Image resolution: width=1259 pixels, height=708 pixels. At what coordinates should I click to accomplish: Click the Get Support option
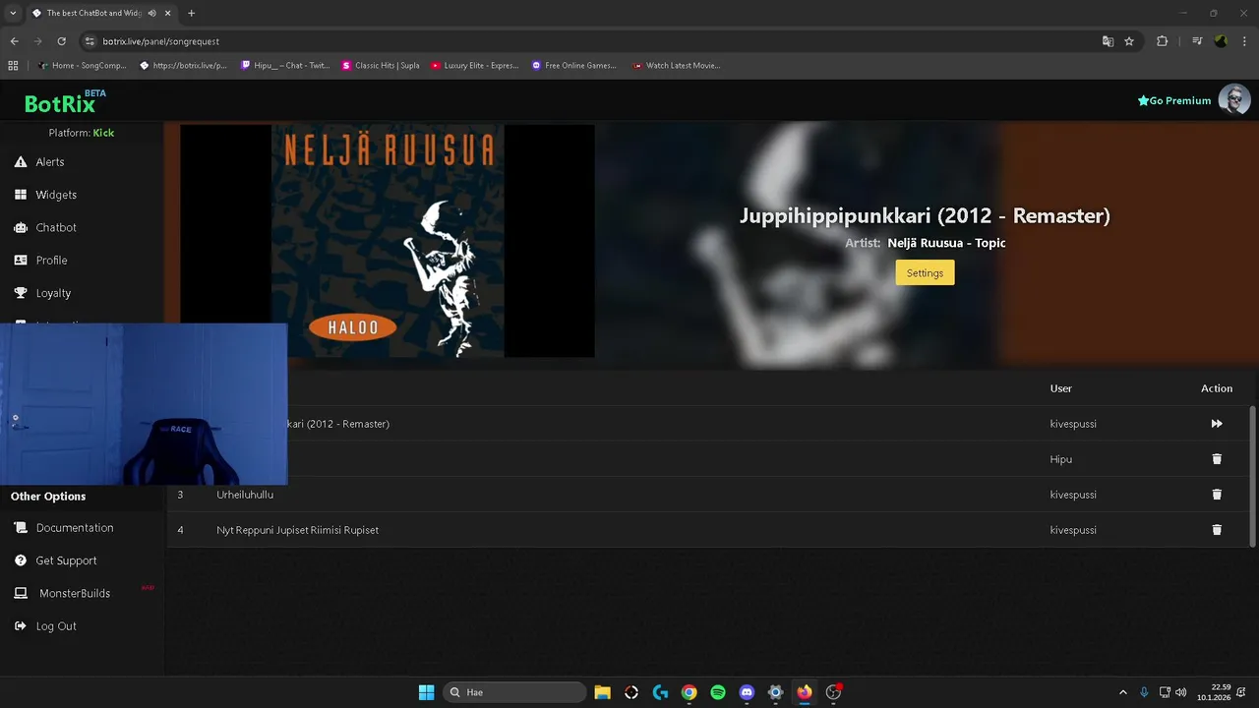(55, 560)
